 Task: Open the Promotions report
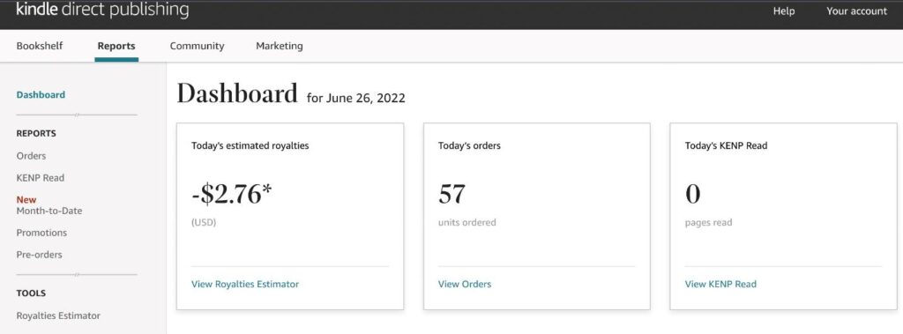(41, 233)
